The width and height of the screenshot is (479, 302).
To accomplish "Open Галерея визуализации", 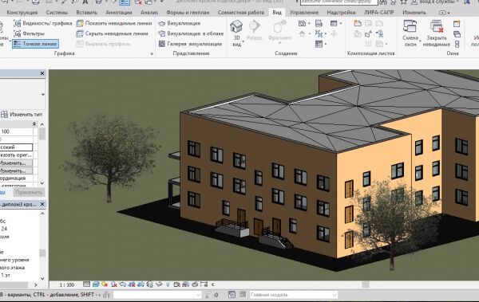I will 190,44.
